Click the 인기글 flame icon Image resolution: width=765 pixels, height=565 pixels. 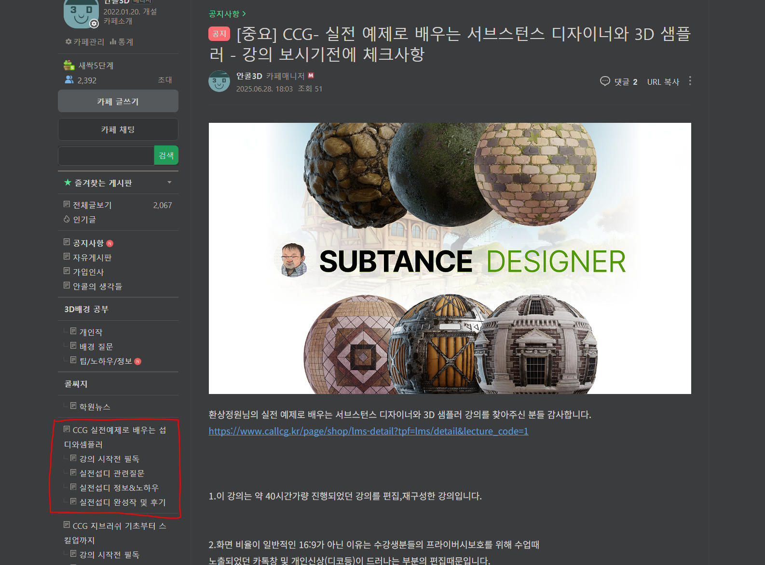[x=67, y=219]
